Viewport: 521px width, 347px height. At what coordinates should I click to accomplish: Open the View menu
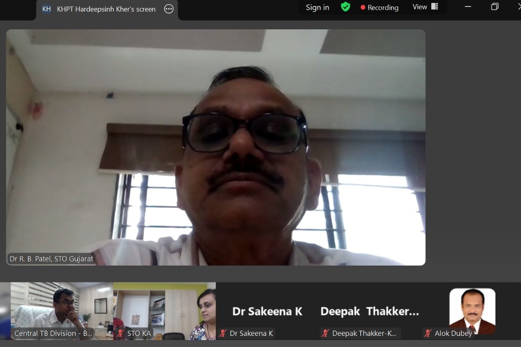(421, 7)
